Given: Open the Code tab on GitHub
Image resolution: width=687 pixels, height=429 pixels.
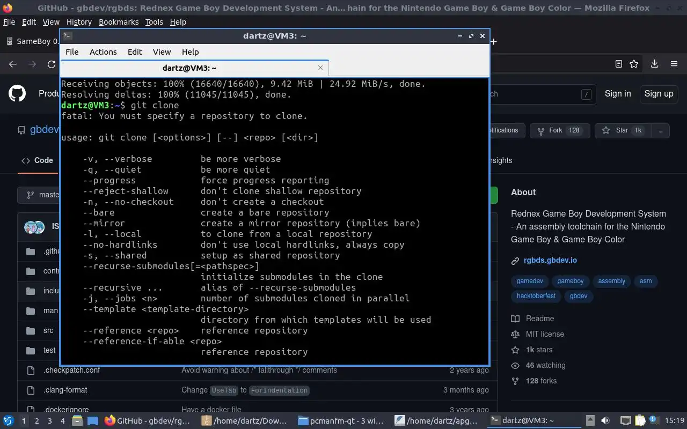Looking at the screenshot, I should [37, 160].
